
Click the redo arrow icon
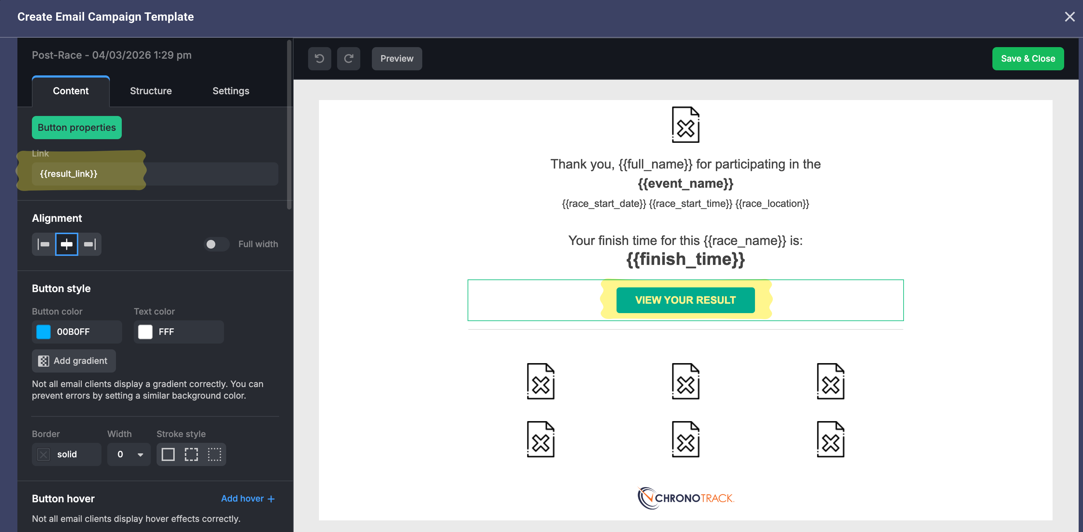point(348,58)
